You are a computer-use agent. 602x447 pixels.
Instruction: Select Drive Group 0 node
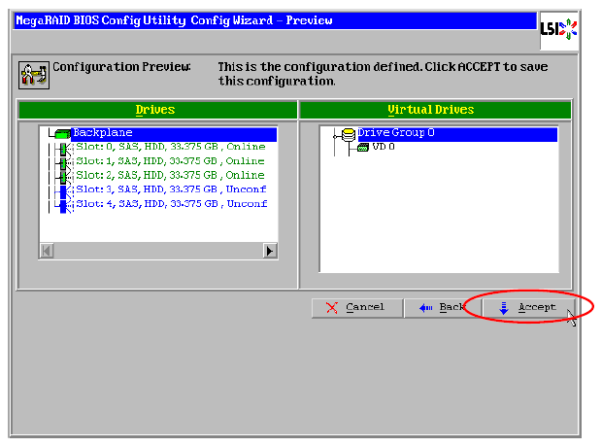[457, 133]
